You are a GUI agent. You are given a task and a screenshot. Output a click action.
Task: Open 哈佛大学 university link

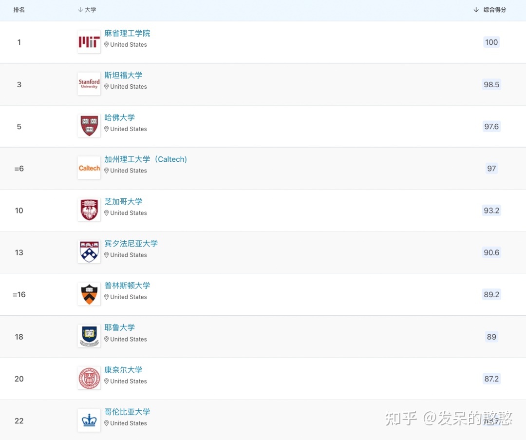tap(119, 117)
